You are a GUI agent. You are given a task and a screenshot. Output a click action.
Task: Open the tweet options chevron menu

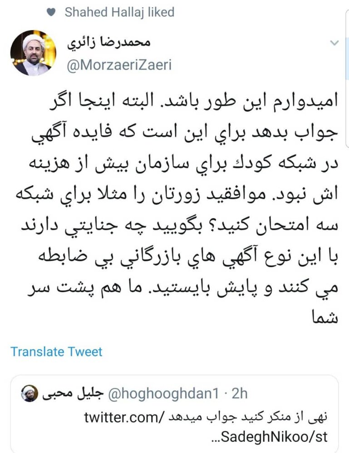pos(334,43)
